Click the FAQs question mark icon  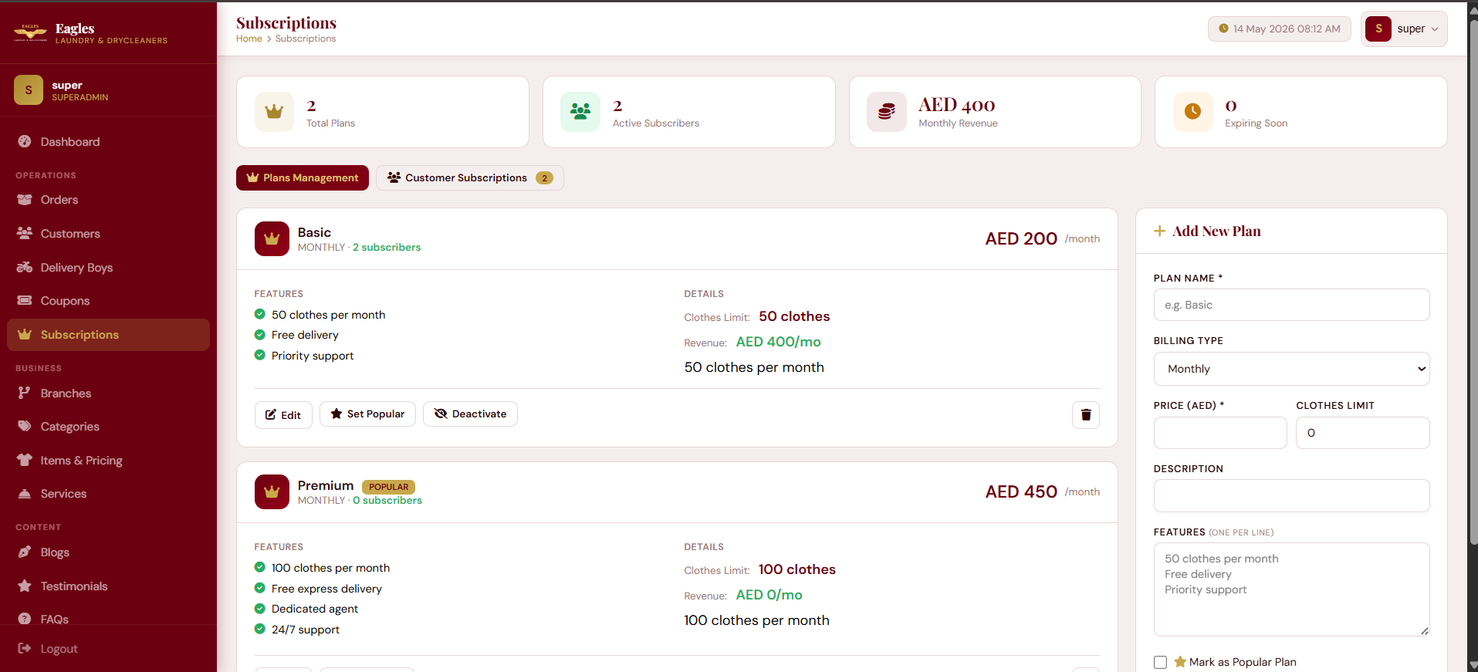click(x=25, y=620)
